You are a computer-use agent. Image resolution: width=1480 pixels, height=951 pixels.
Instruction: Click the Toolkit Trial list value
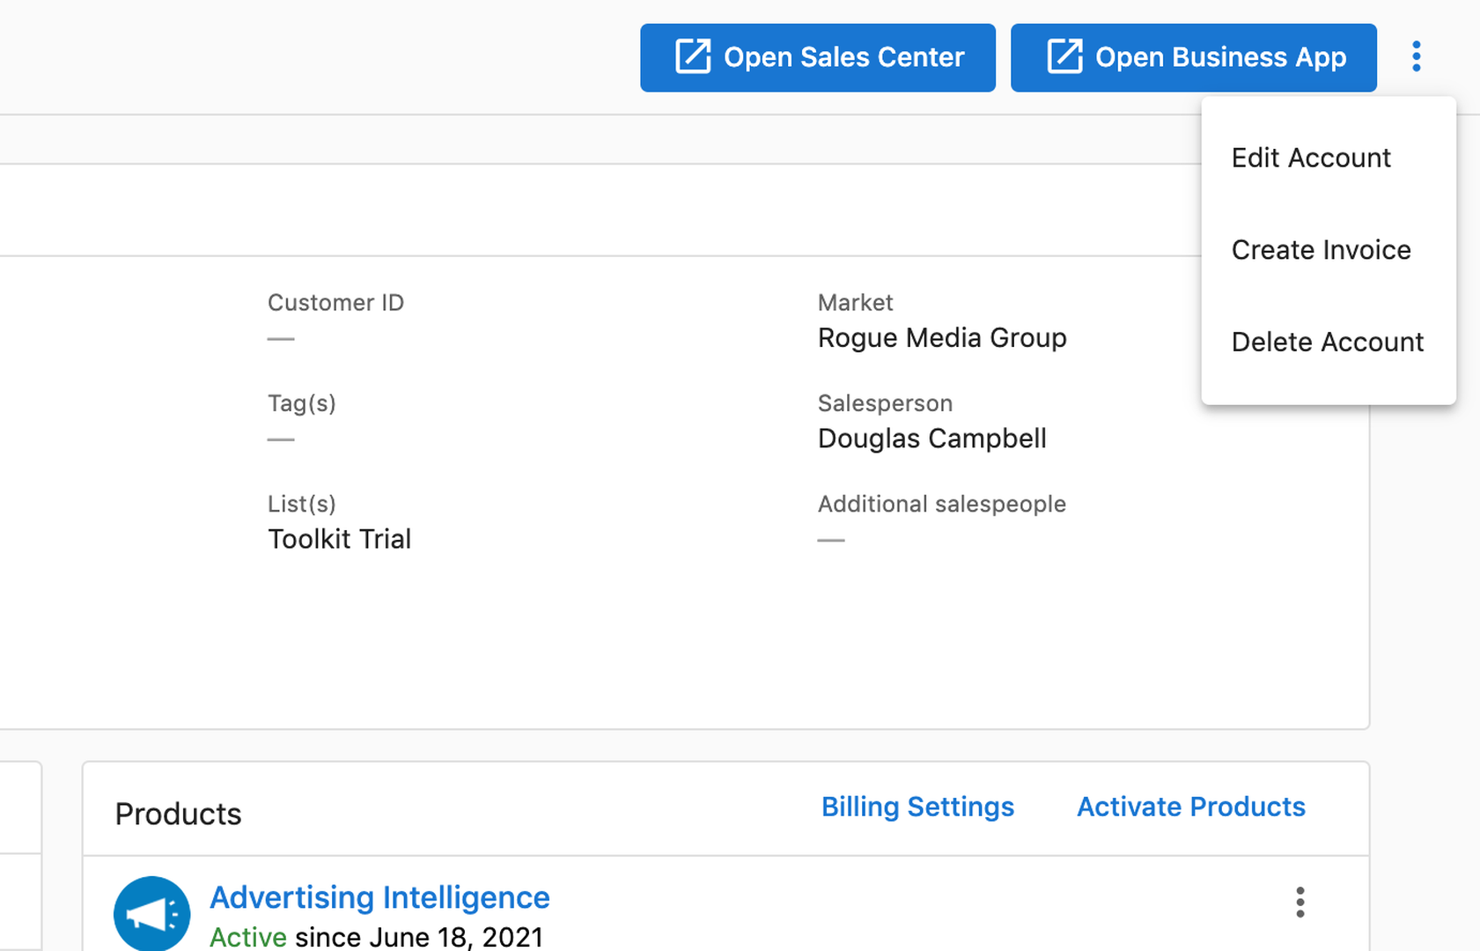coord(339,539)
